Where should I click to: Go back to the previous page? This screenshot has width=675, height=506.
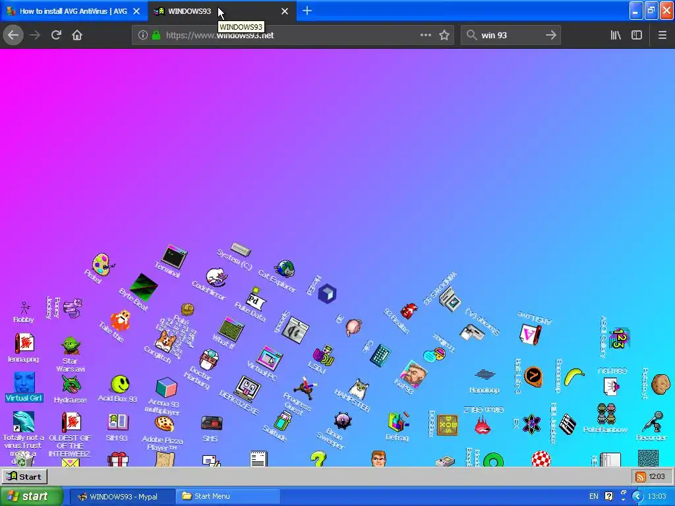tap(13, 36)
